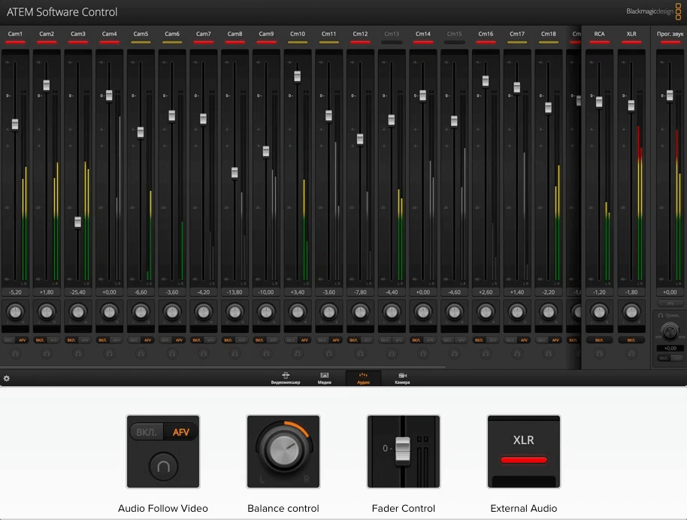
Task: Open settings via the gear icon
Action: click(x=7, y=378)
